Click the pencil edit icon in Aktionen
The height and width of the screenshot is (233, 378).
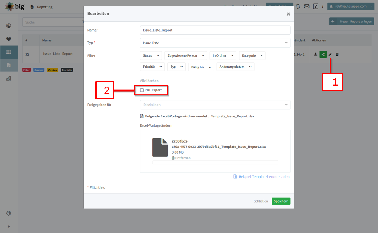330,54
